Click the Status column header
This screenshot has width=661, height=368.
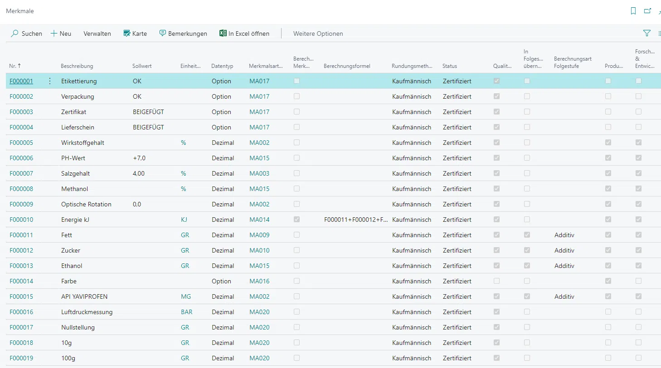click(450, 66)
